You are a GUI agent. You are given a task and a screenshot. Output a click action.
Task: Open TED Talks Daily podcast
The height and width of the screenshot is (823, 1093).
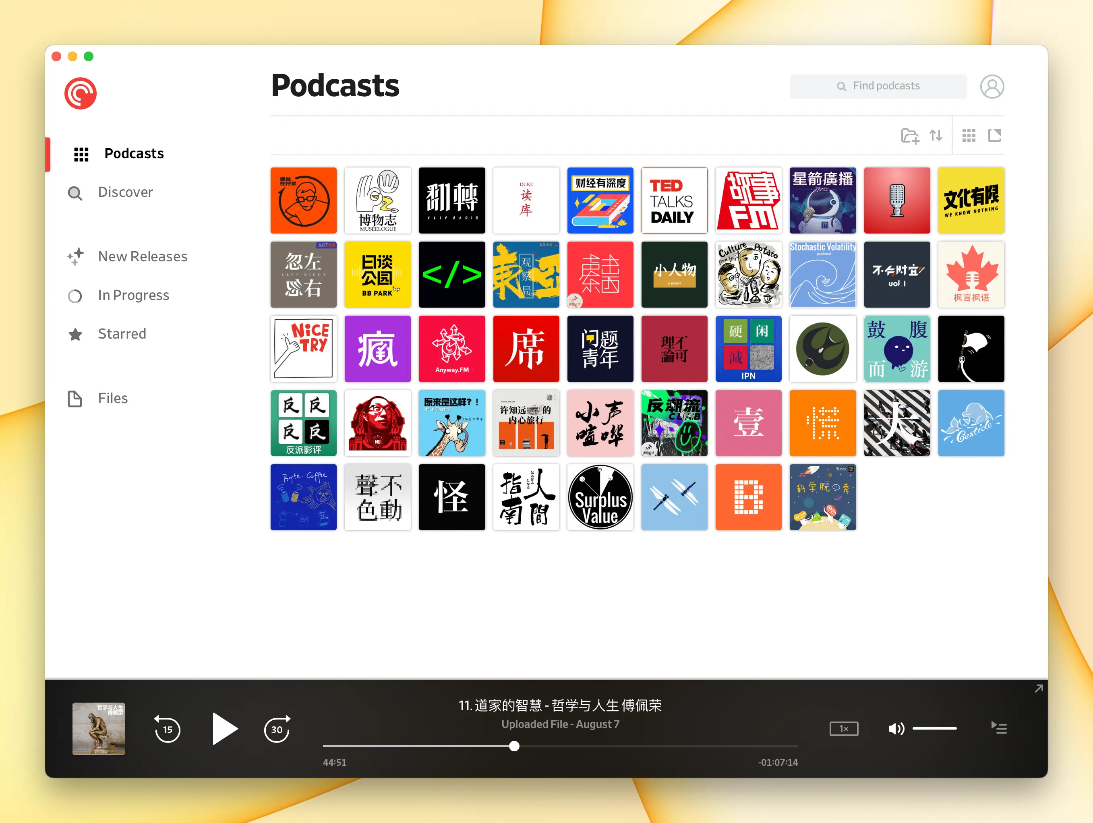click(x=674, y=201)
